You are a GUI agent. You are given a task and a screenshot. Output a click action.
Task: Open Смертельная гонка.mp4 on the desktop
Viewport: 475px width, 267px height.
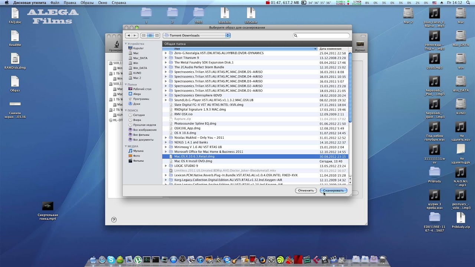pyautogui.click(x=48, y=211)
